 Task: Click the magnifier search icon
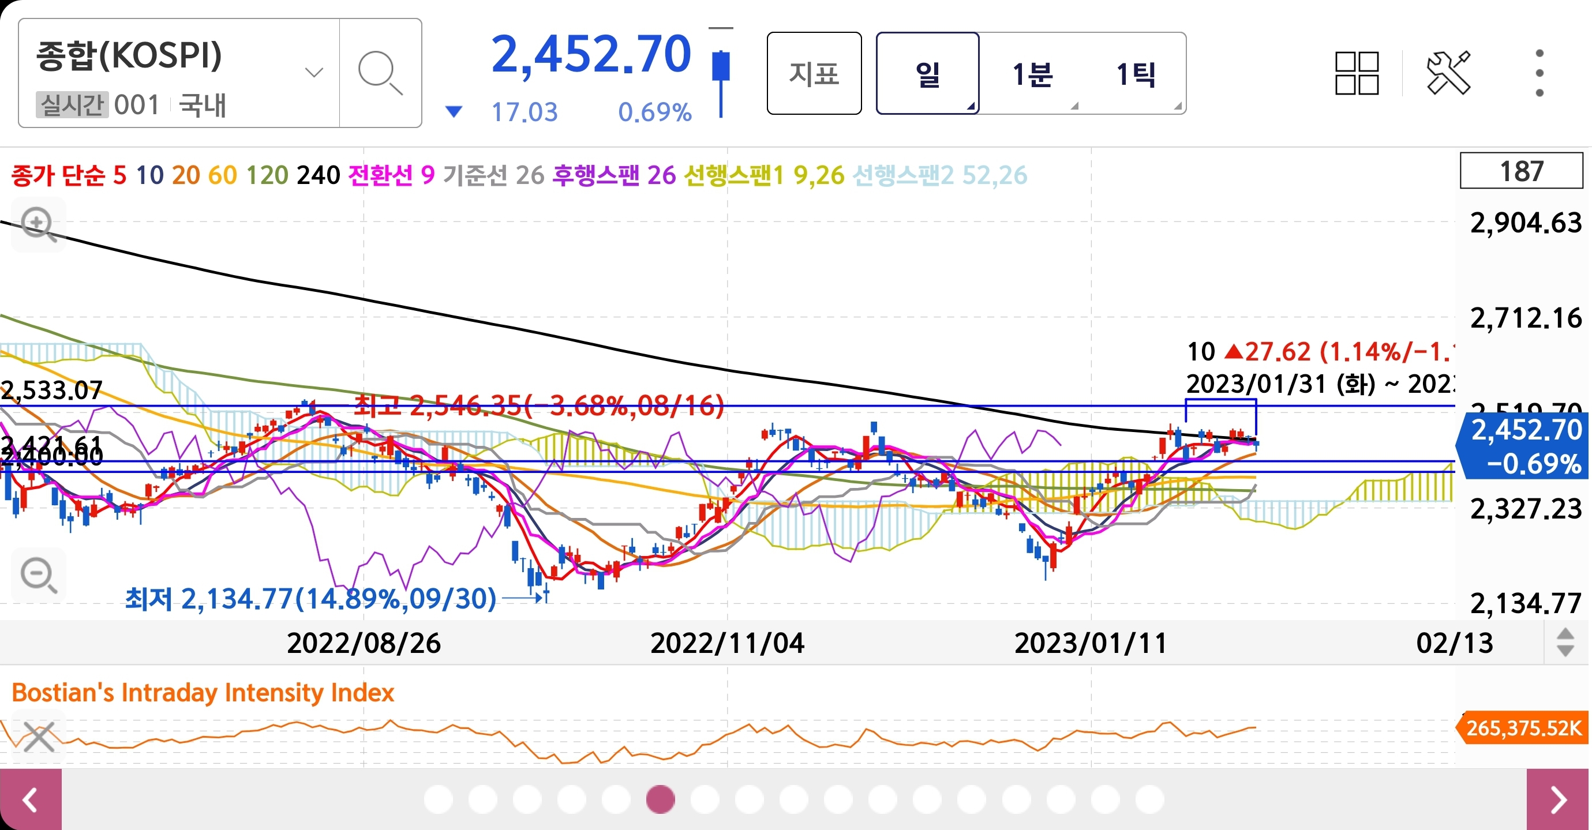tap(380, 73)
